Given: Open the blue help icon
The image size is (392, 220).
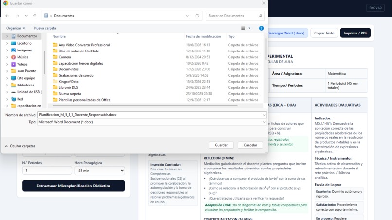Looking at the screenshot, I should [261, 28].
